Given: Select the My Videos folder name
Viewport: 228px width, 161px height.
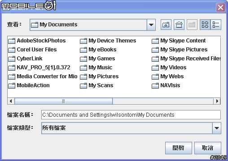Looking at the screenshot, I should [173, 68].
